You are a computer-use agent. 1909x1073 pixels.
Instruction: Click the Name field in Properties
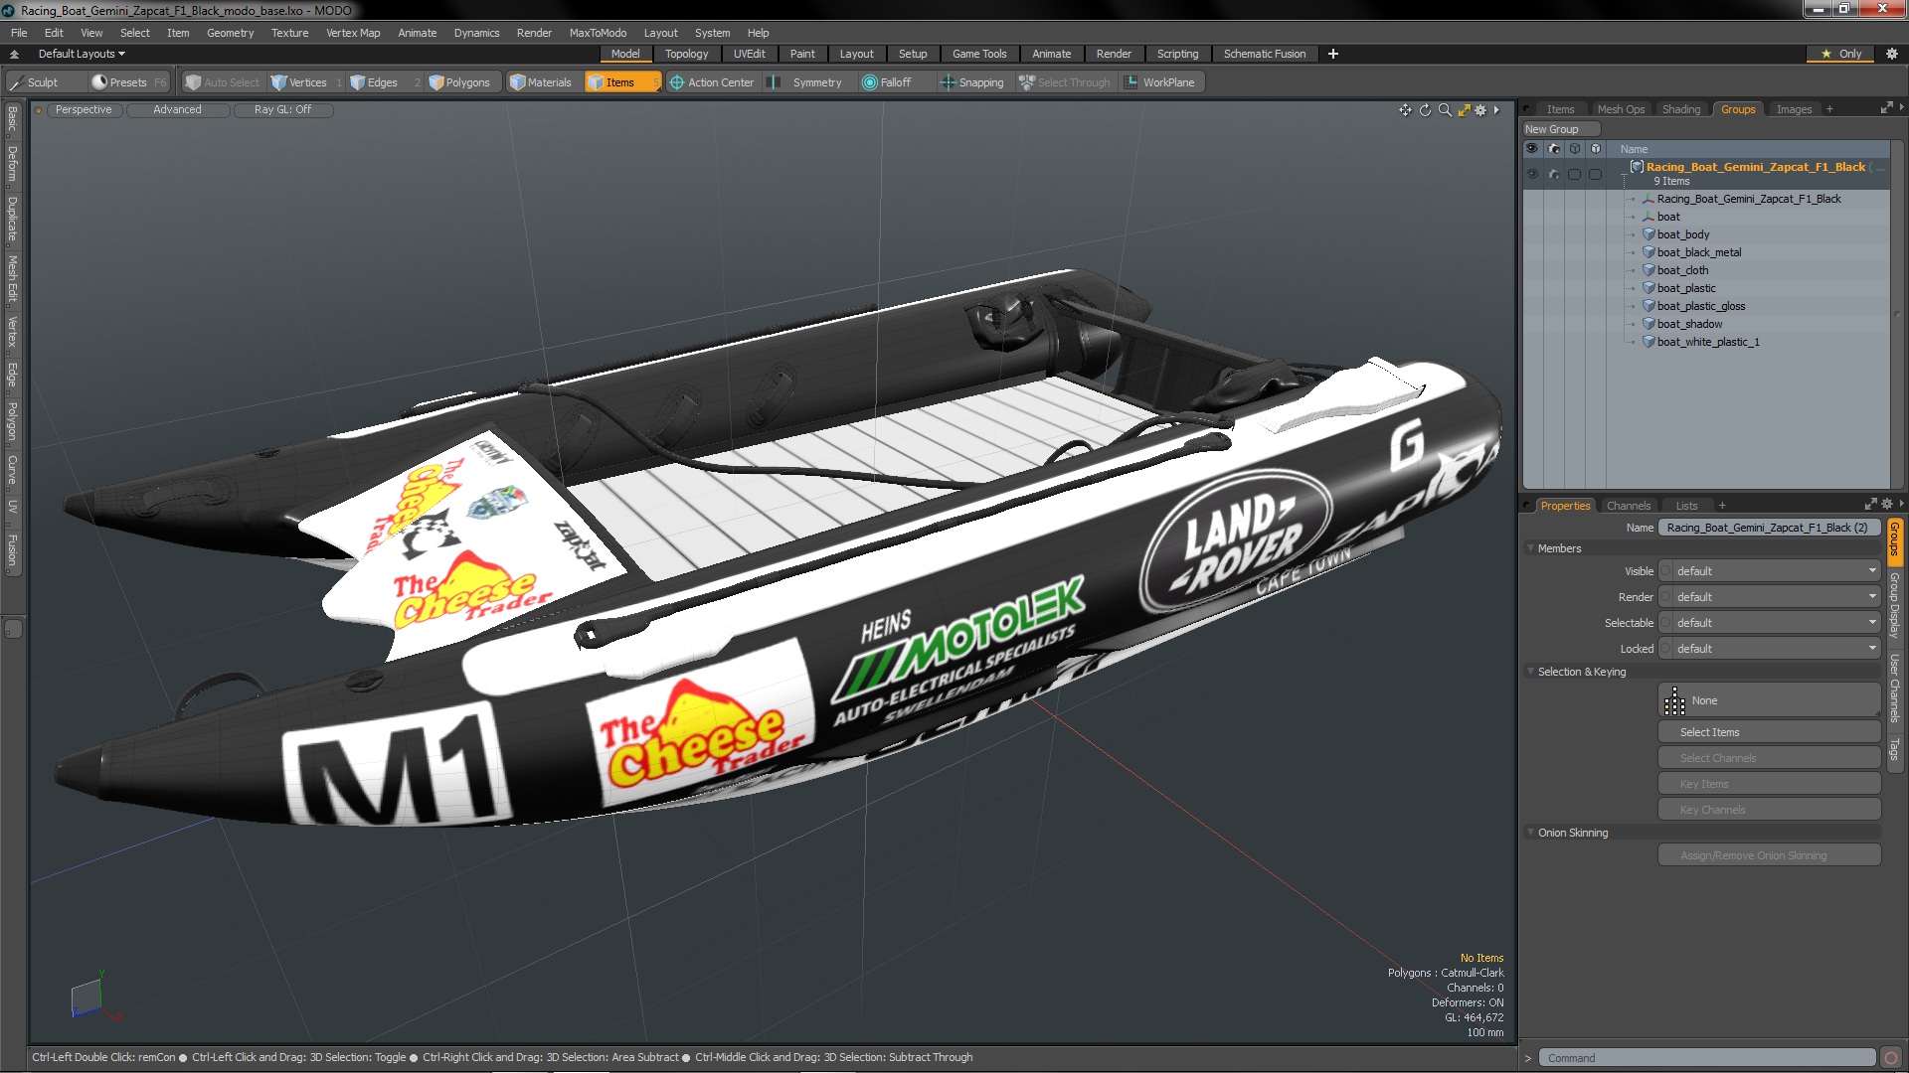point(1770,528)
